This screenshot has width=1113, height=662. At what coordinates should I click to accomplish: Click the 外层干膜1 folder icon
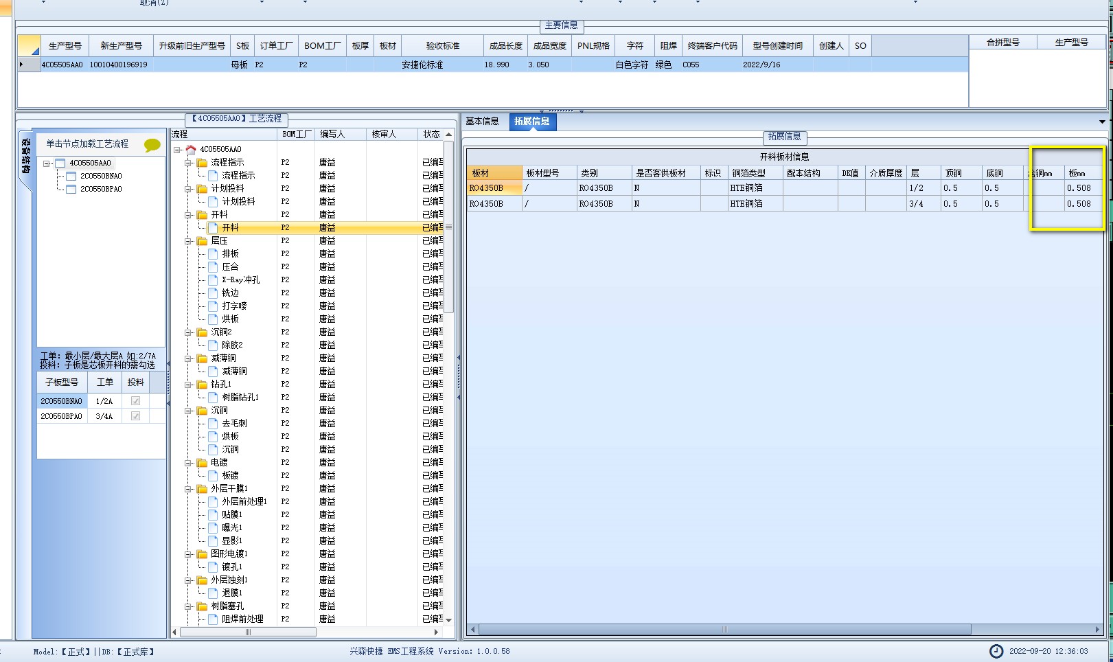(202, 488)
